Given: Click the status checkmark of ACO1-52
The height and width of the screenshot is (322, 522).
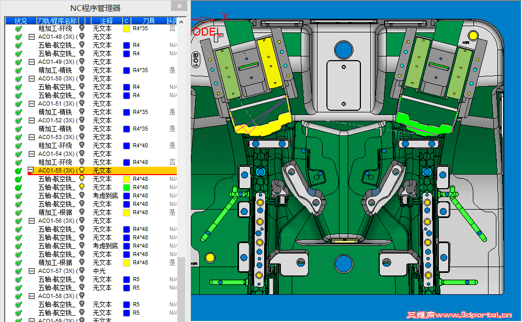Looking at the screenshot, I should coord(19,120).
